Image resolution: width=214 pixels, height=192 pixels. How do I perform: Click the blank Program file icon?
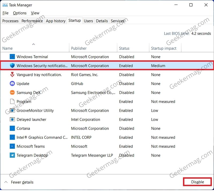[12, 101]
